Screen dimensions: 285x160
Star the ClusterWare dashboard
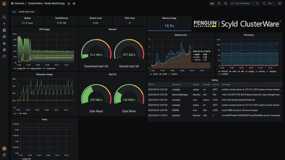tap(69, 4)
